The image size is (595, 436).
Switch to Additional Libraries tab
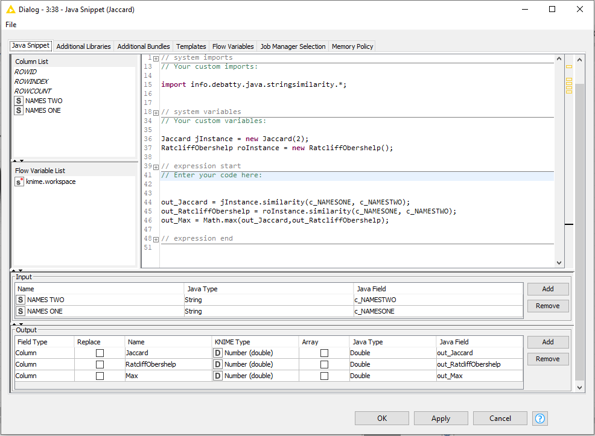(83, 46)
